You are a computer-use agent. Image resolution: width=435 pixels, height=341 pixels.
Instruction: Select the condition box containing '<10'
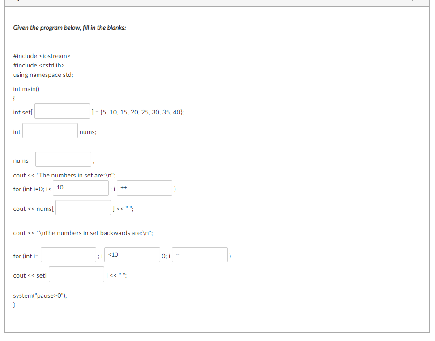point(132,255)
